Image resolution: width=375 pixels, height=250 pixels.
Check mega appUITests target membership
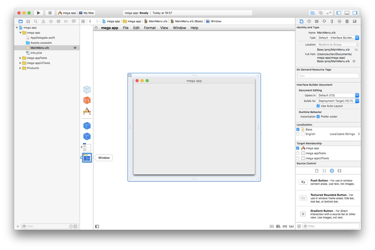coord(298,158)
